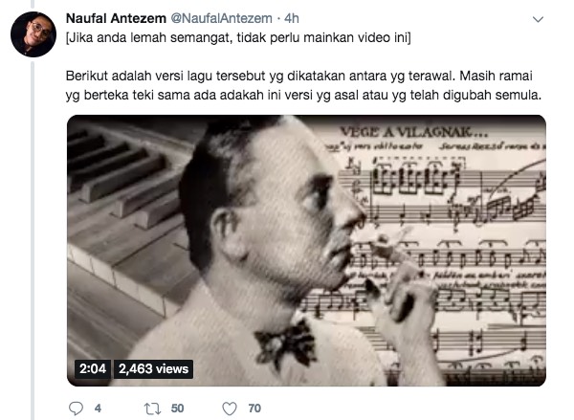Viewport: 574px width, 420px height.
Task: Click the like count 70
Action: pos(254,408)
